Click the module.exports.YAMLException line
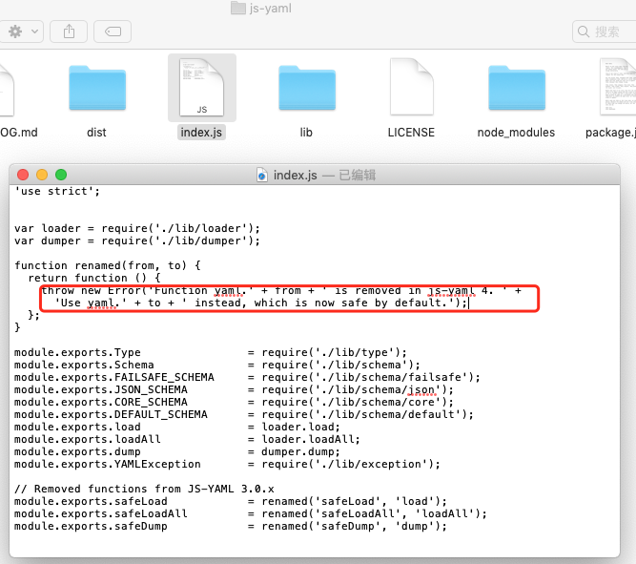 [x=227, y=464]
